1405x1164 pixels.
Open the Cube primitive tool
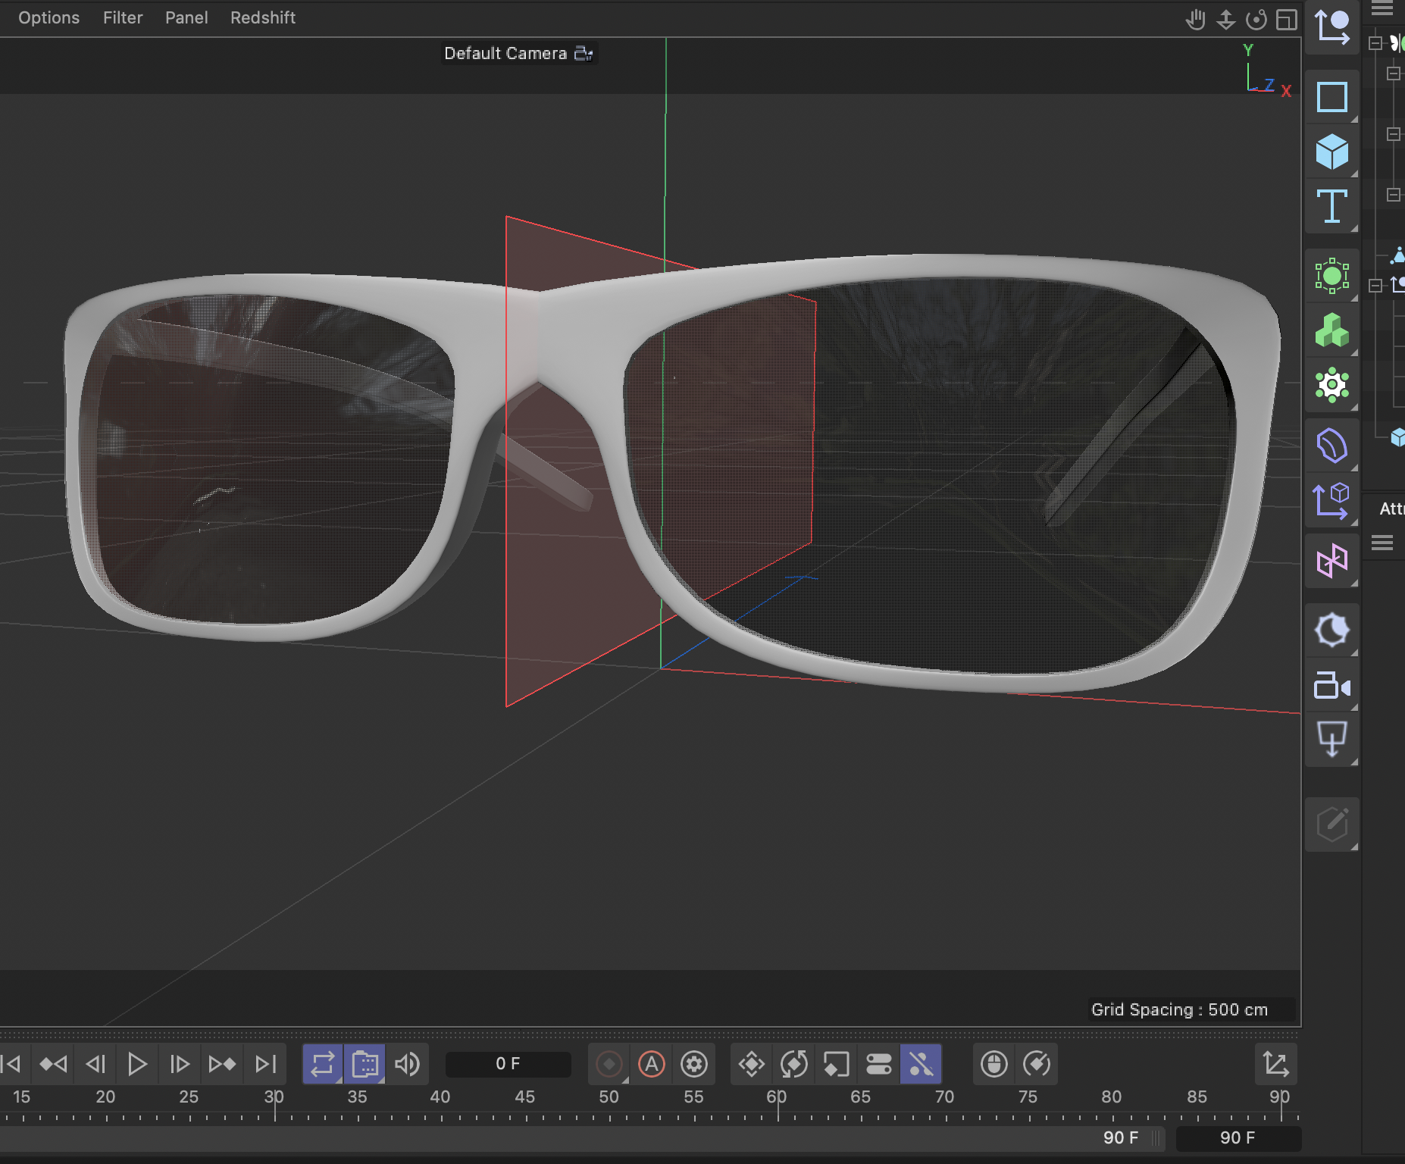pos(1332,152)
